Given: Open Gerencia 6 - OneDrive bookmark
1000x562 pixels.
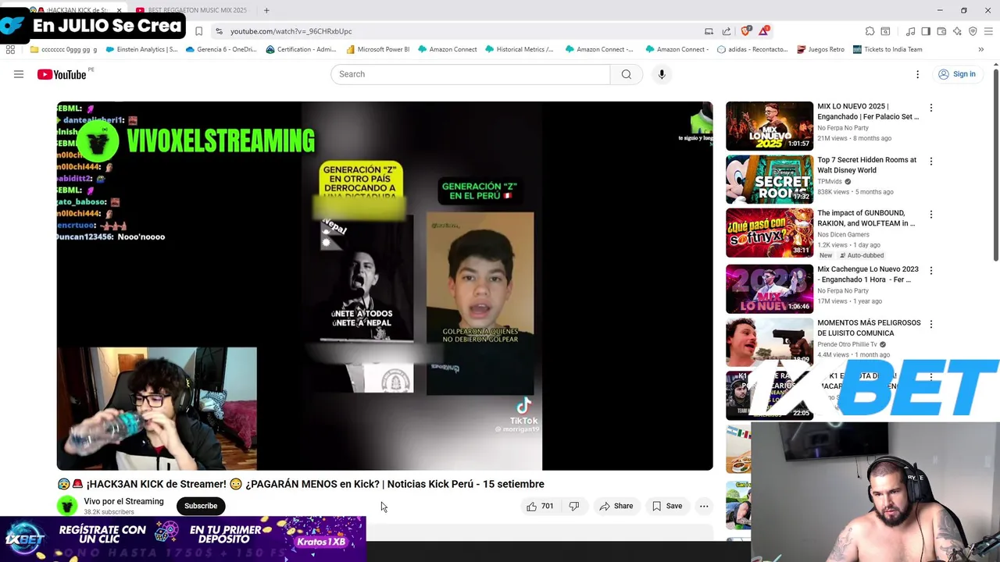Looking at the screenshot, I should pos(220,49).
